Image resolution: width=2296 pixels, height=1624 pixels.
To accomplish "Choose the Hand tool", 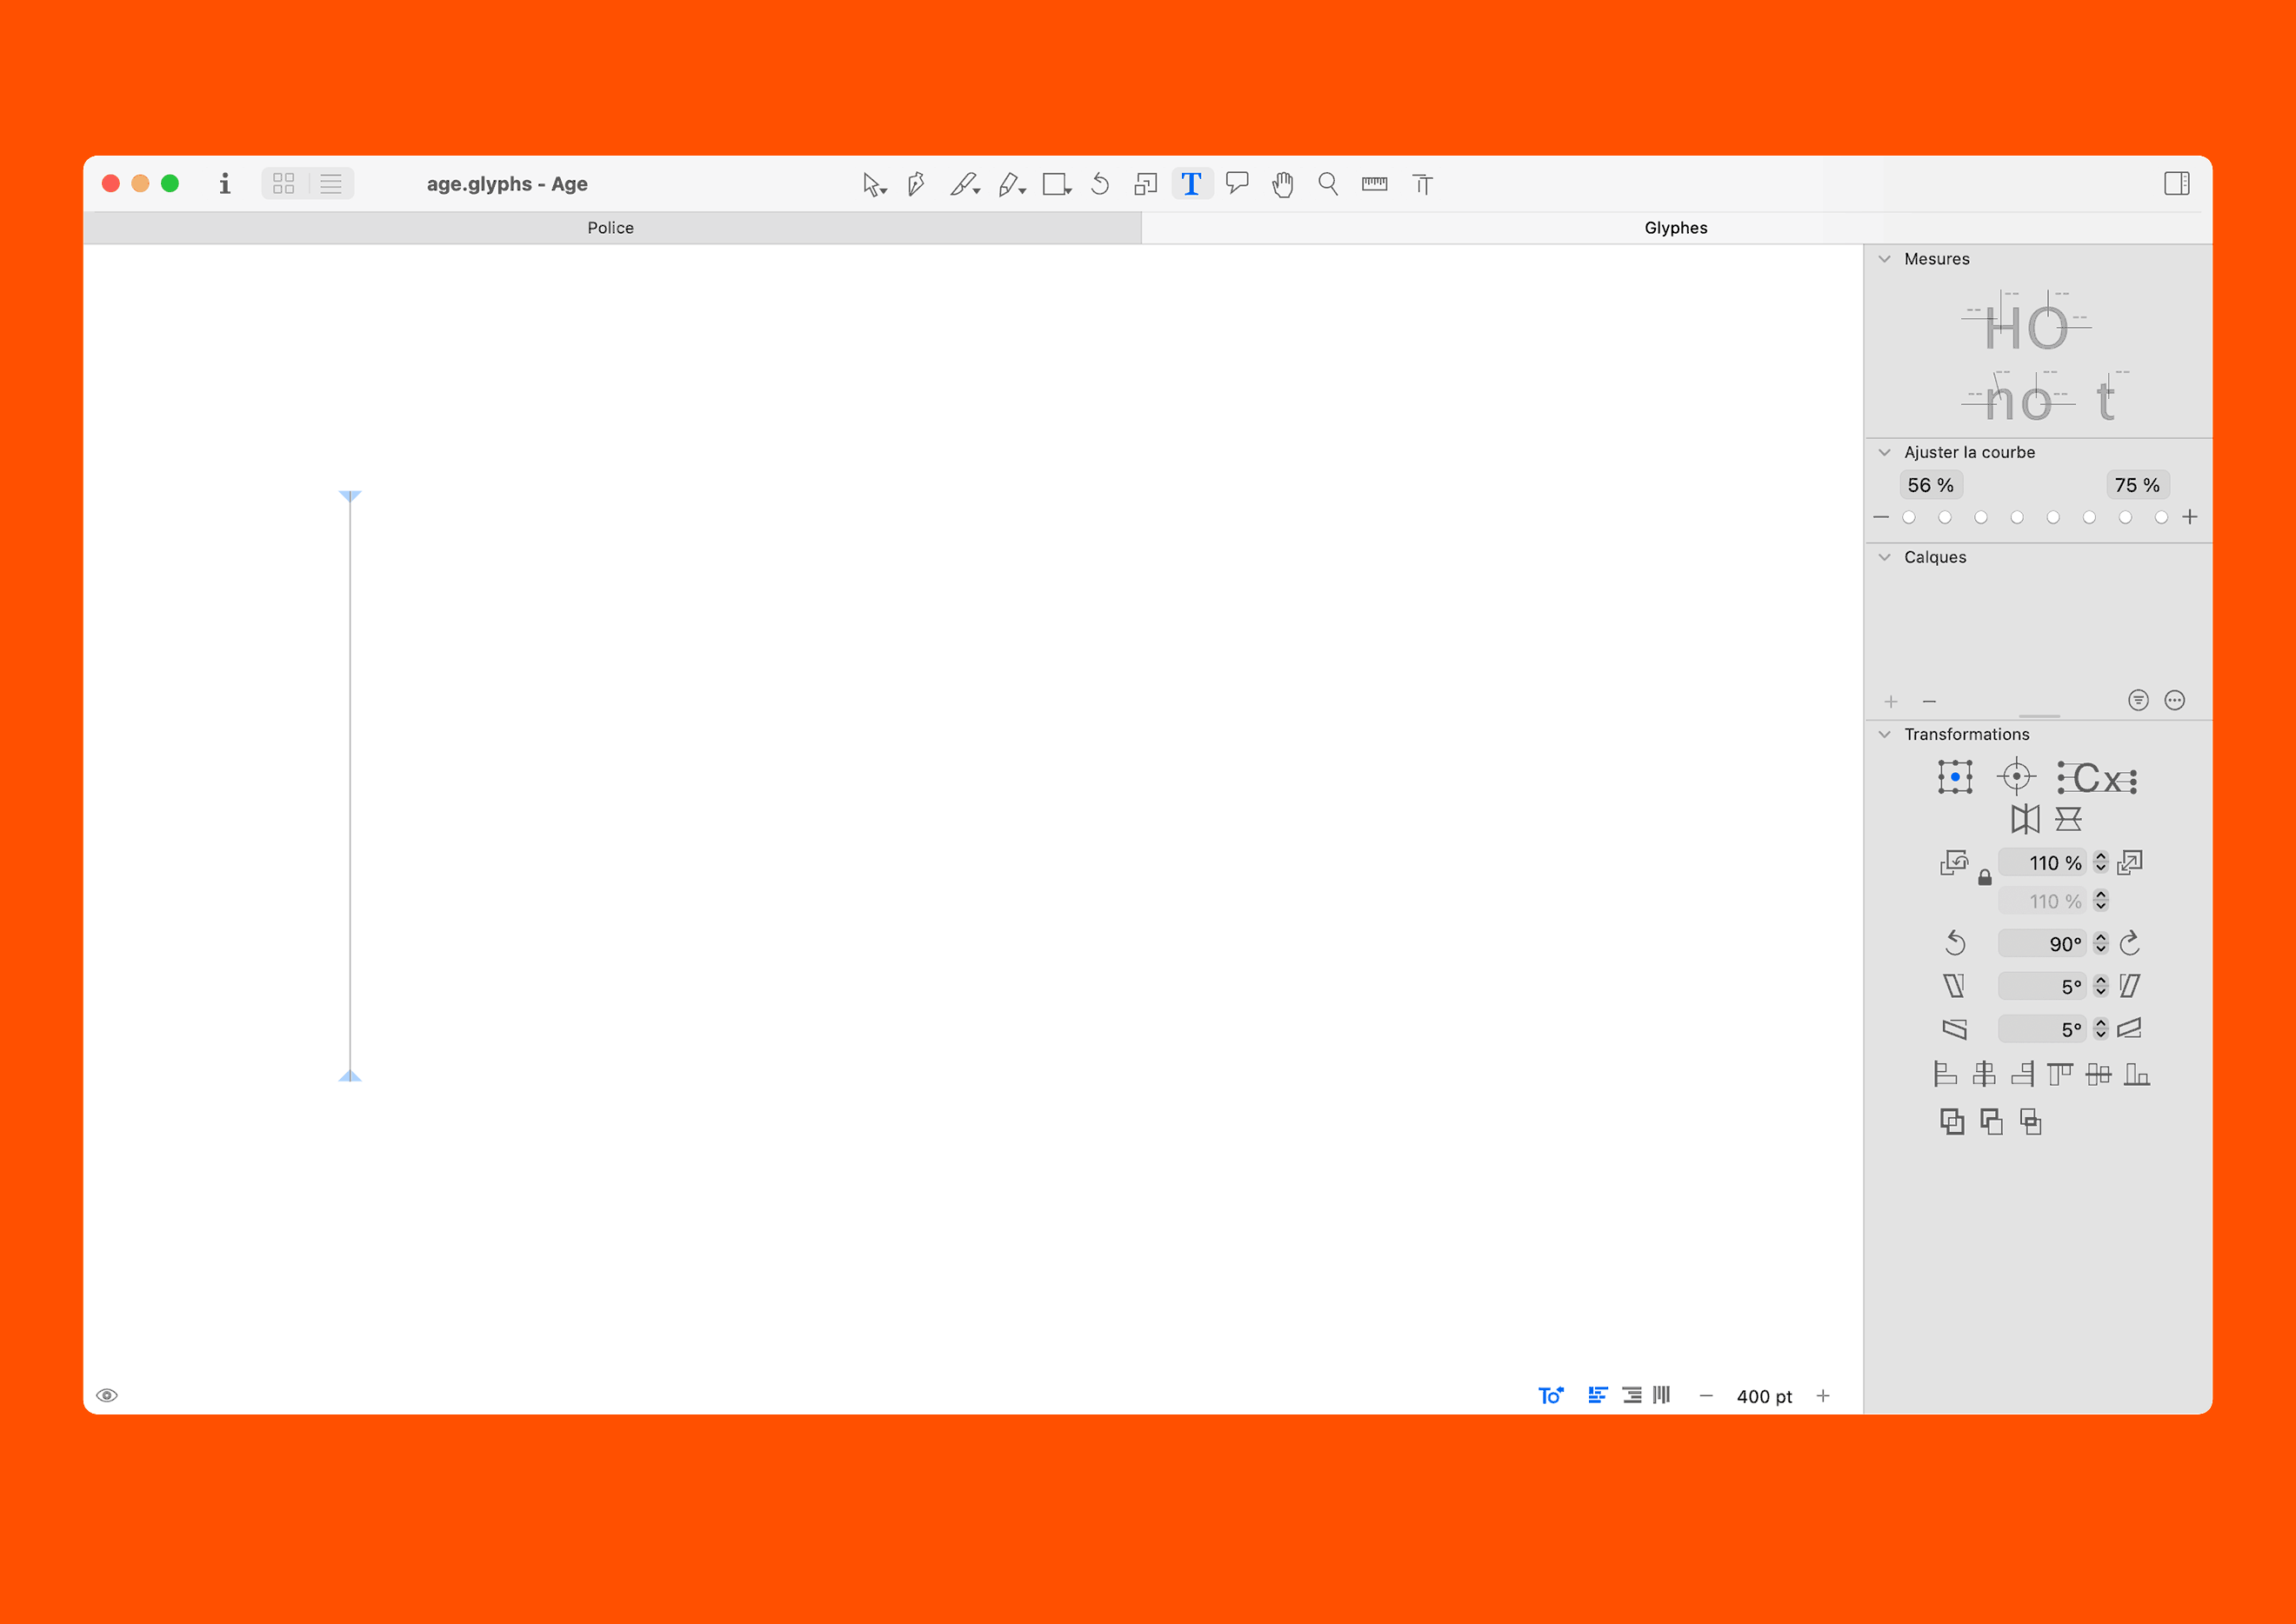I will pyautogui.click(x=1283, y=184).
